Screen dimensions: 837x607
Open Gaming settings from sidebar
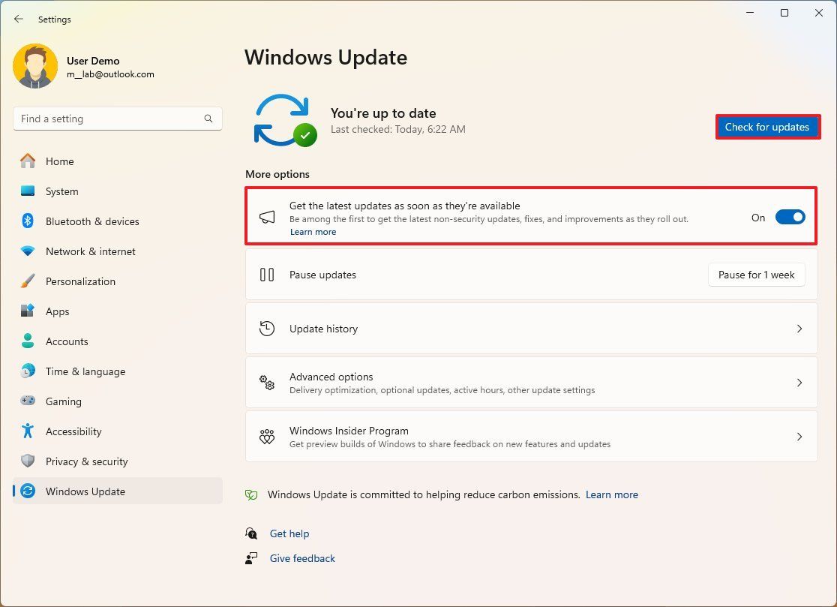click(64, 401)
